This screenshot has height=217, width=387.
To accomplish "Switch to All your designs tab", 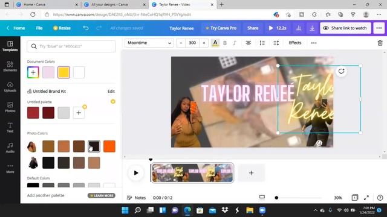I will coord(115,4).
